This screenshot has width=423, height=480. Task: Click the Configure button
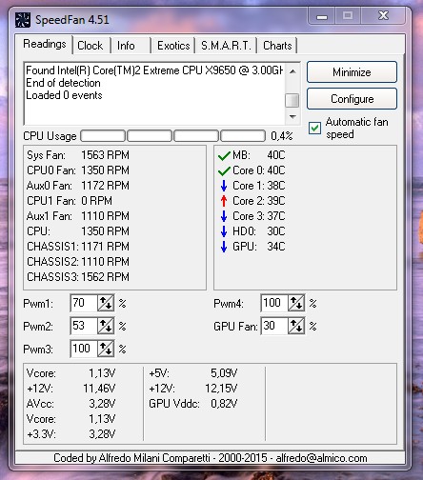point(352,99)
